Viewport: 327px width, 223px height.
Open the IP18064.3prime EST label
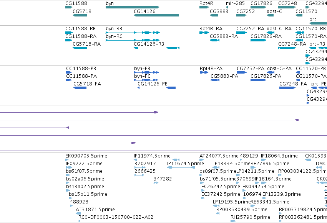(x=279, y=156)
